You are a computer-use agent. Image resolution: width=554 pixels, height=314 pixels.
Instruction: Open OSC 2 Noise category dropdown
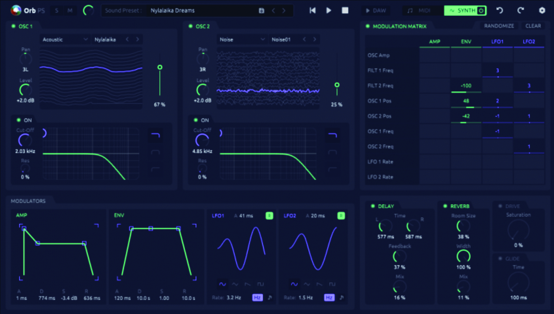242,39
